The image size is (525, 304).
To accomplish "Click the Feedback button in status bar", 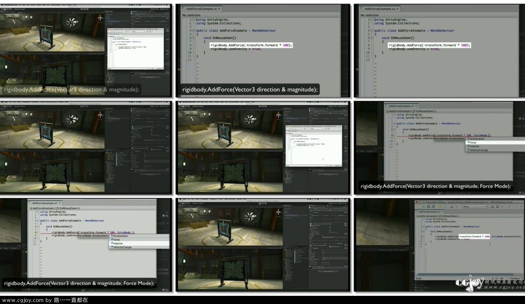I will pyautogui.click(x=515, y=278).
